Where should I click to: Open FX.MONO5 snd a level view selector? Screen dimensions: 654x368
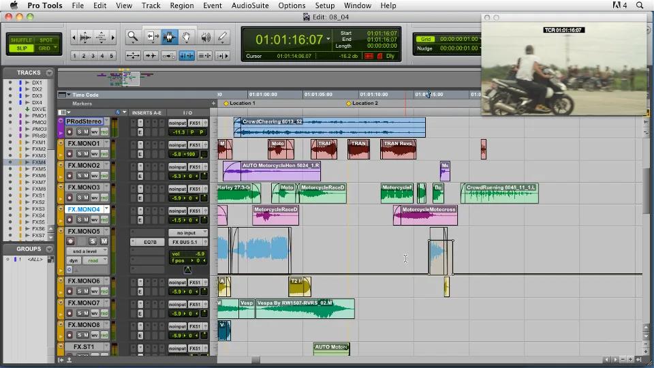click(88, 251)
